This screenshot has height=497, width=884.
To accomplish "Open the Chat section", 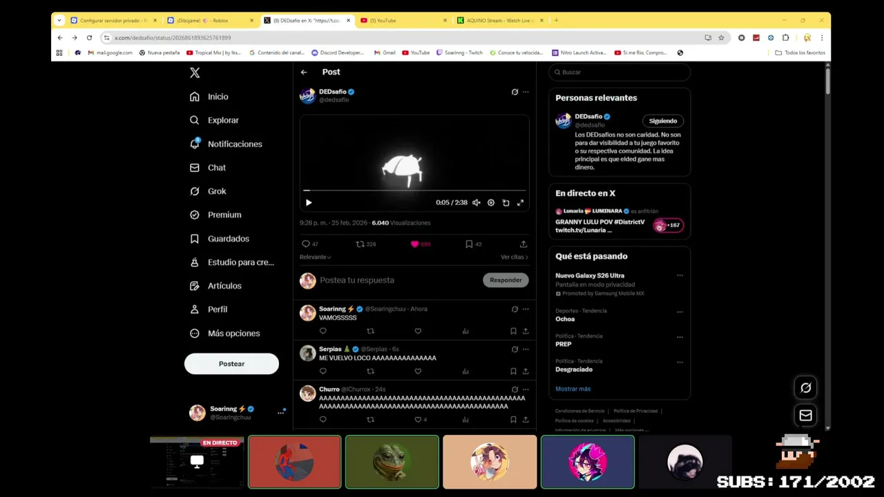I will [x=207, y=168].
